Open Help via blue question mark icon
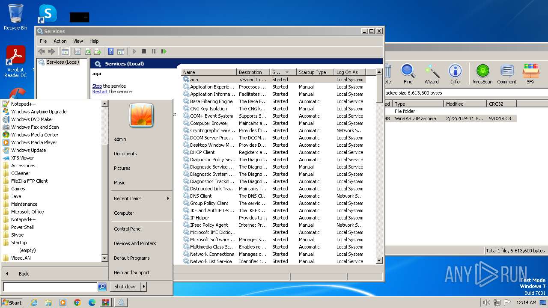548x308 pixels. point(110,51)
